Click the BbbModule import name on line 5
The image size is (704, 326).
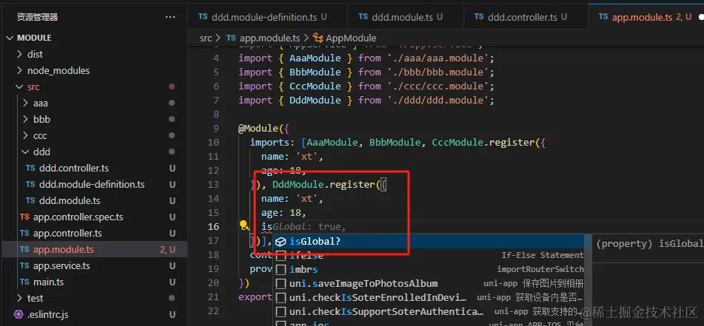click(315, 72)
